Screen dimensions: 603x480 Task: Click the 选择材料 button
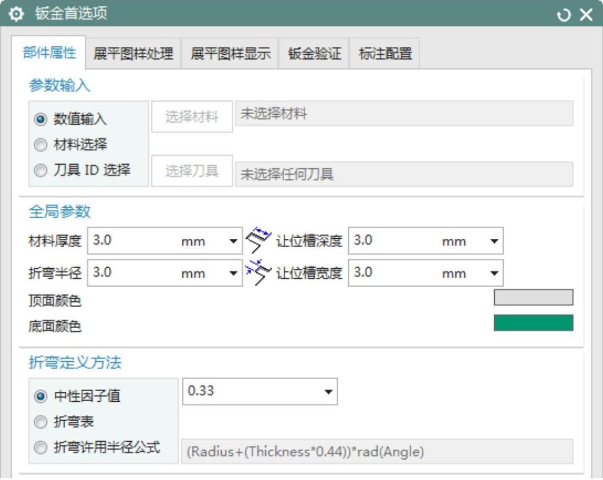(192, 117)
